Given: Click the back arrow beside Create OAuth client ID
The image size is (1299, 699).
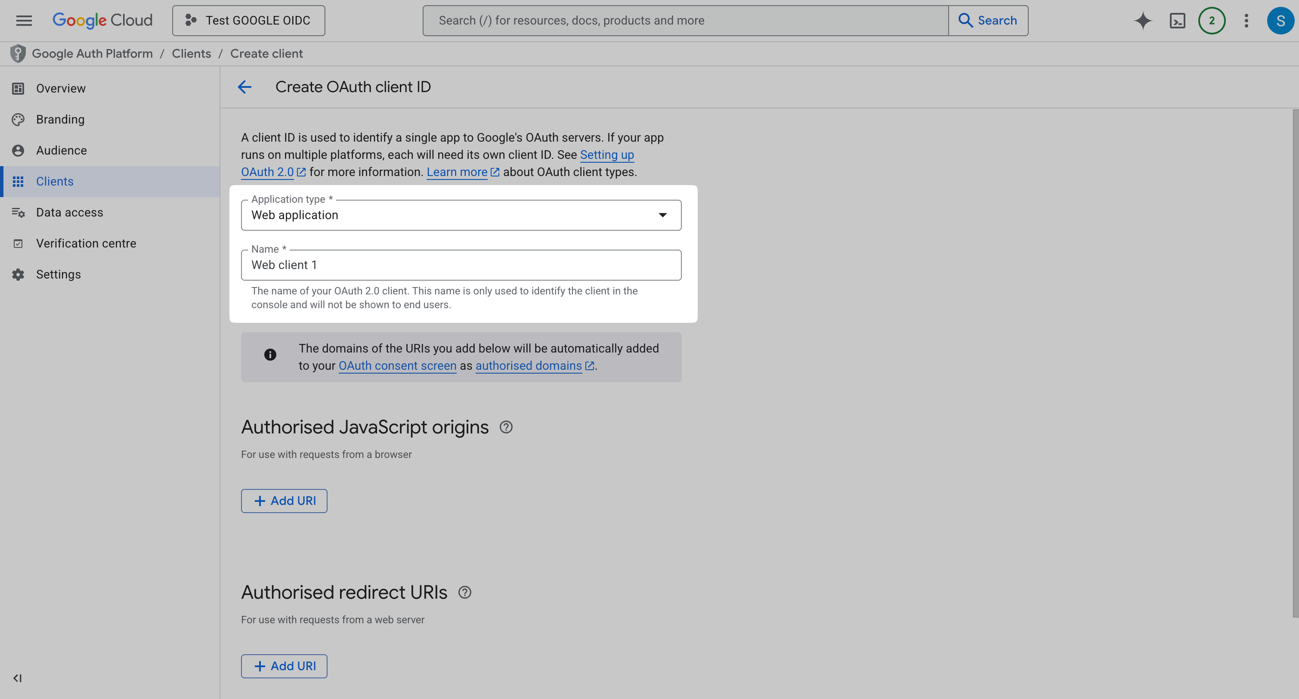Looking at the screenshot, I should click(x=244, y=87).
